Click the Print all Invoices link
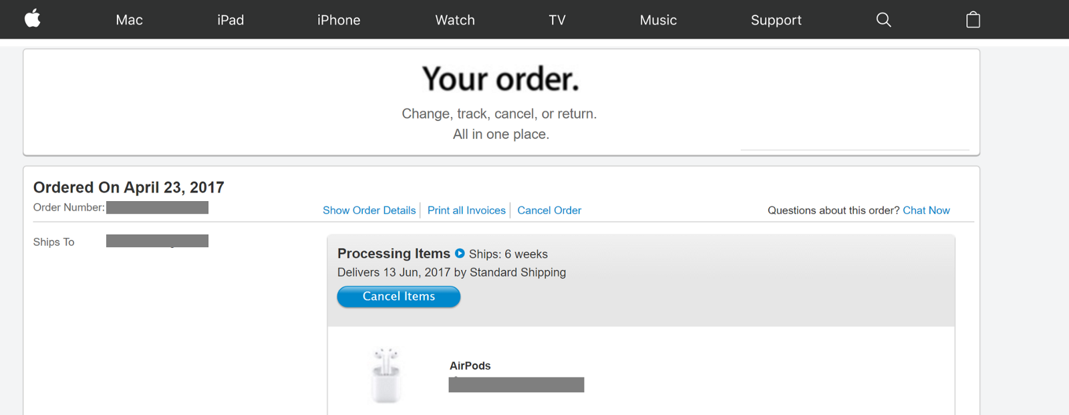1069x415 pixels. click(466, 211)
